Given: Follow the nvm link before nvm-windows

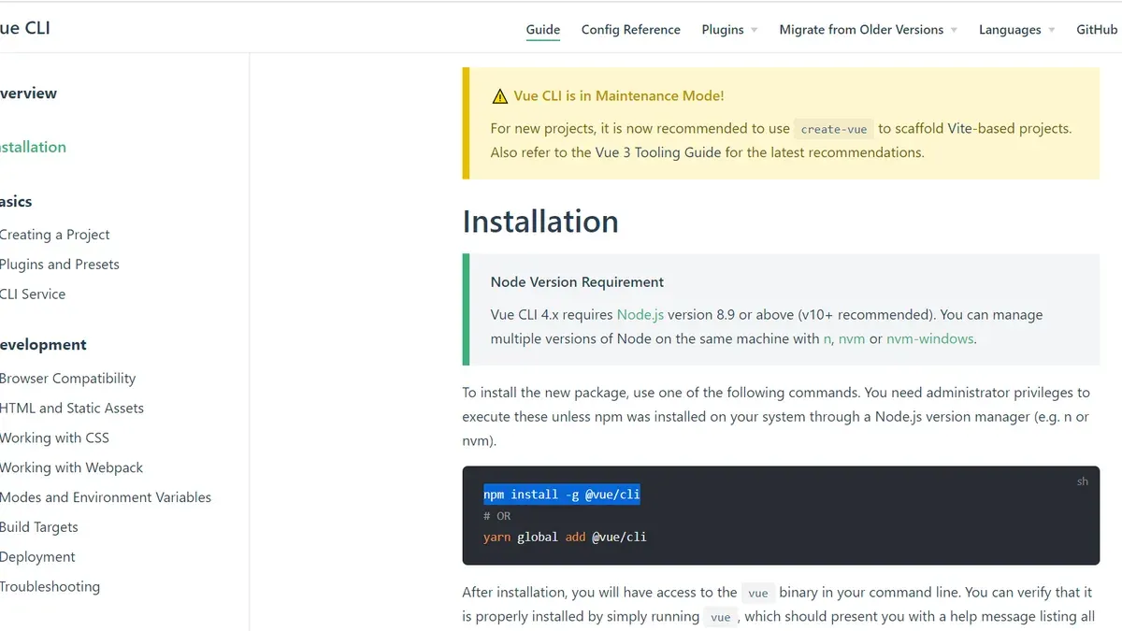Looking at the screenshot, I should coord(851,339).
